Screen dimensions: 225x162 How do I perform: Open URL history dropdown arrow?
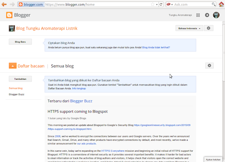pos(157,5)
